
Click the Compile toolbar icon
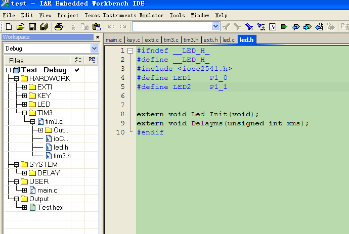pyautogui.click(x=319, y=27)
